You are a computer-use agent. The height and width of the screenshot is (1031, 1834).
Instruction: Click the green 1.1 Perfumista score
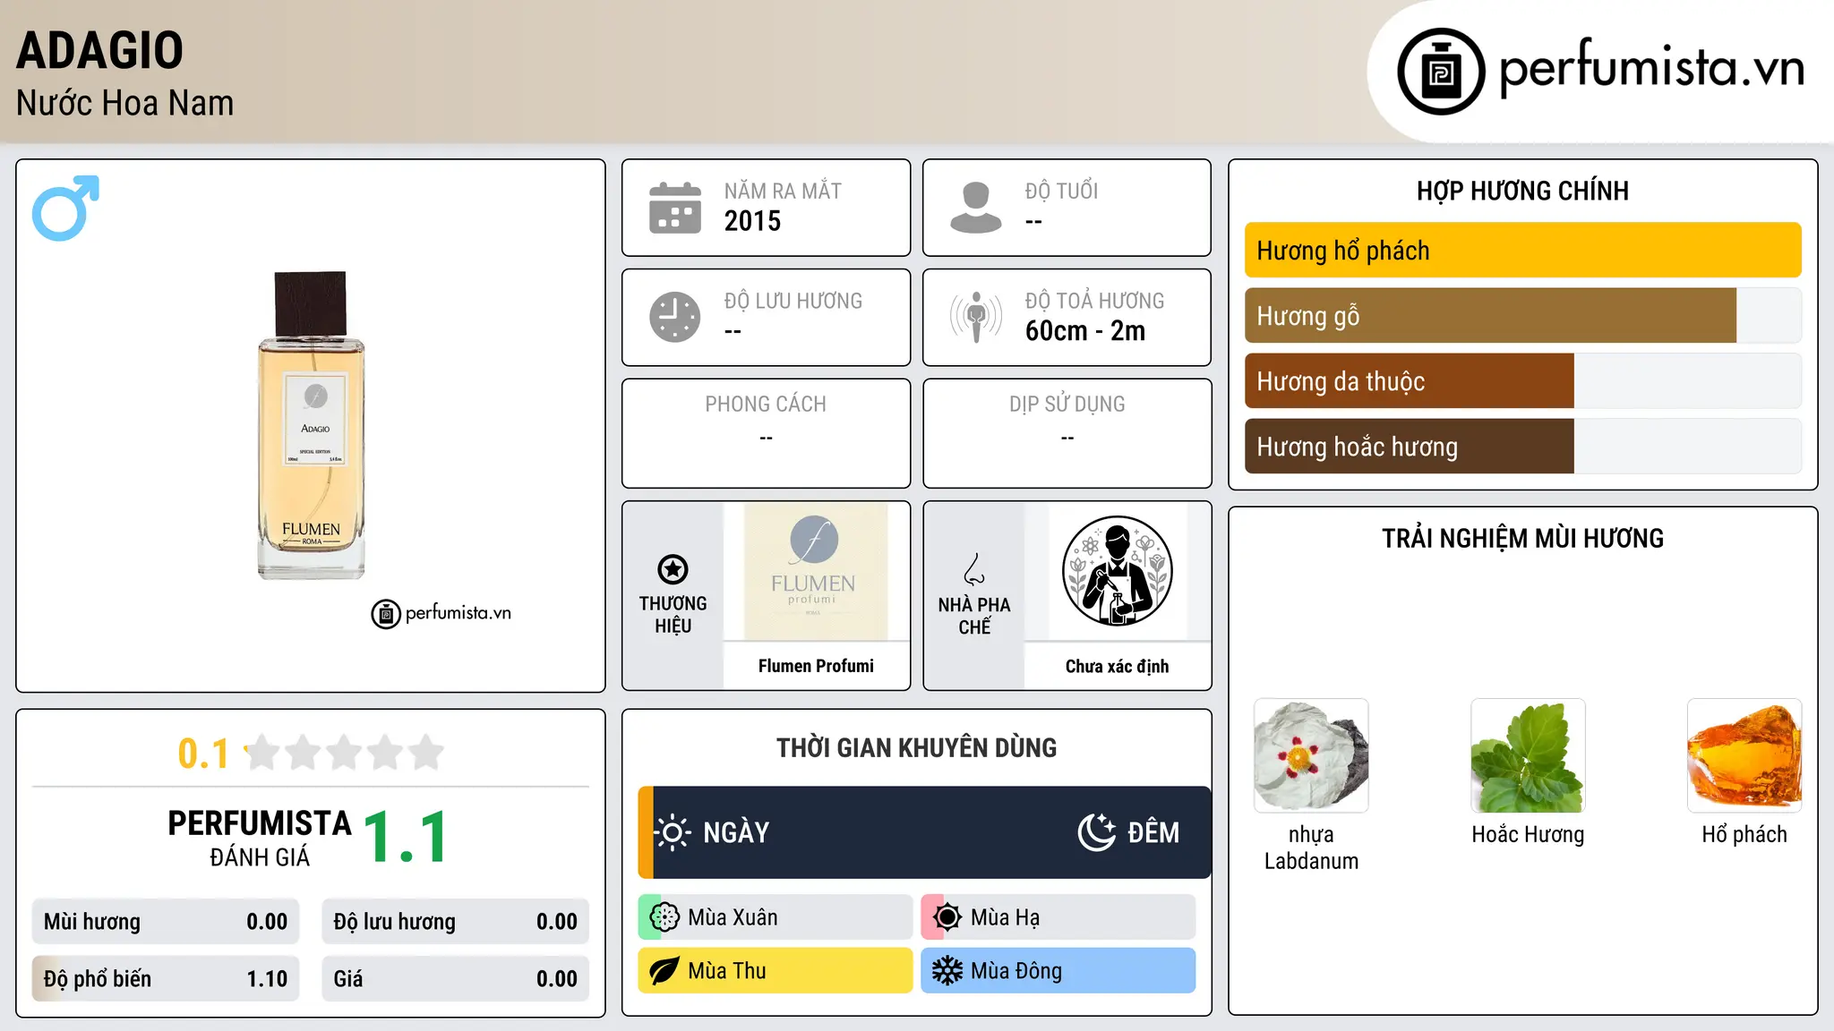pos(407,838)
